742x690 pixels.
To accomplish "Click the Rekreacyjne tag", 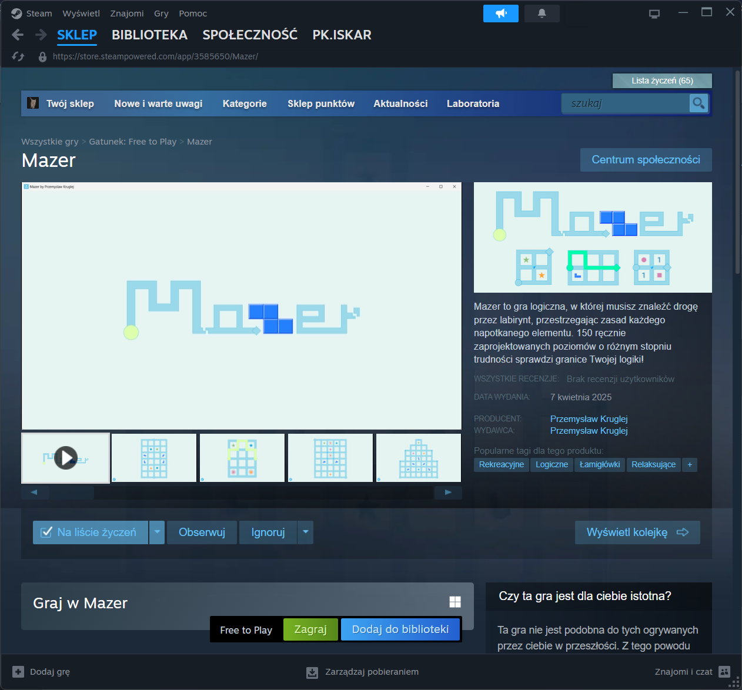I will [x=502, y=465].
